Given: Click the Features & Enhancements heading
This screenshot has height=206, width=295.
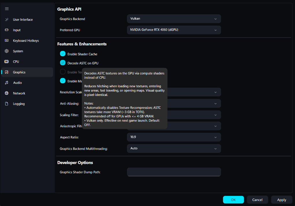Looking at the screenshot, I should (82, 44).
